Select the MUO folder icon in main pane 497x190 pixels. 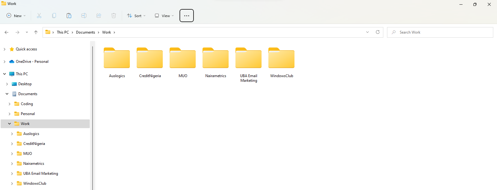pyautogui.click(x=183, y=58)
